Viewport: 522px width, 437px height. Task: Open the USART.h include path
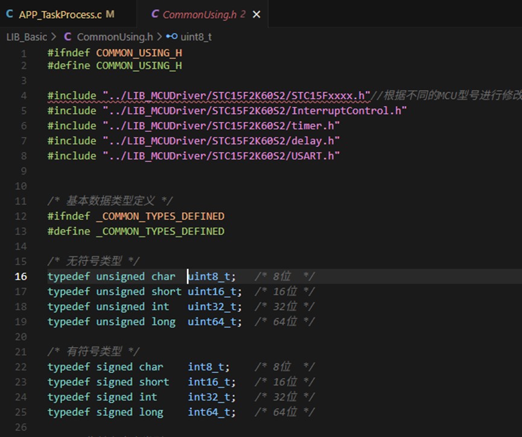[x=221, y=156]
